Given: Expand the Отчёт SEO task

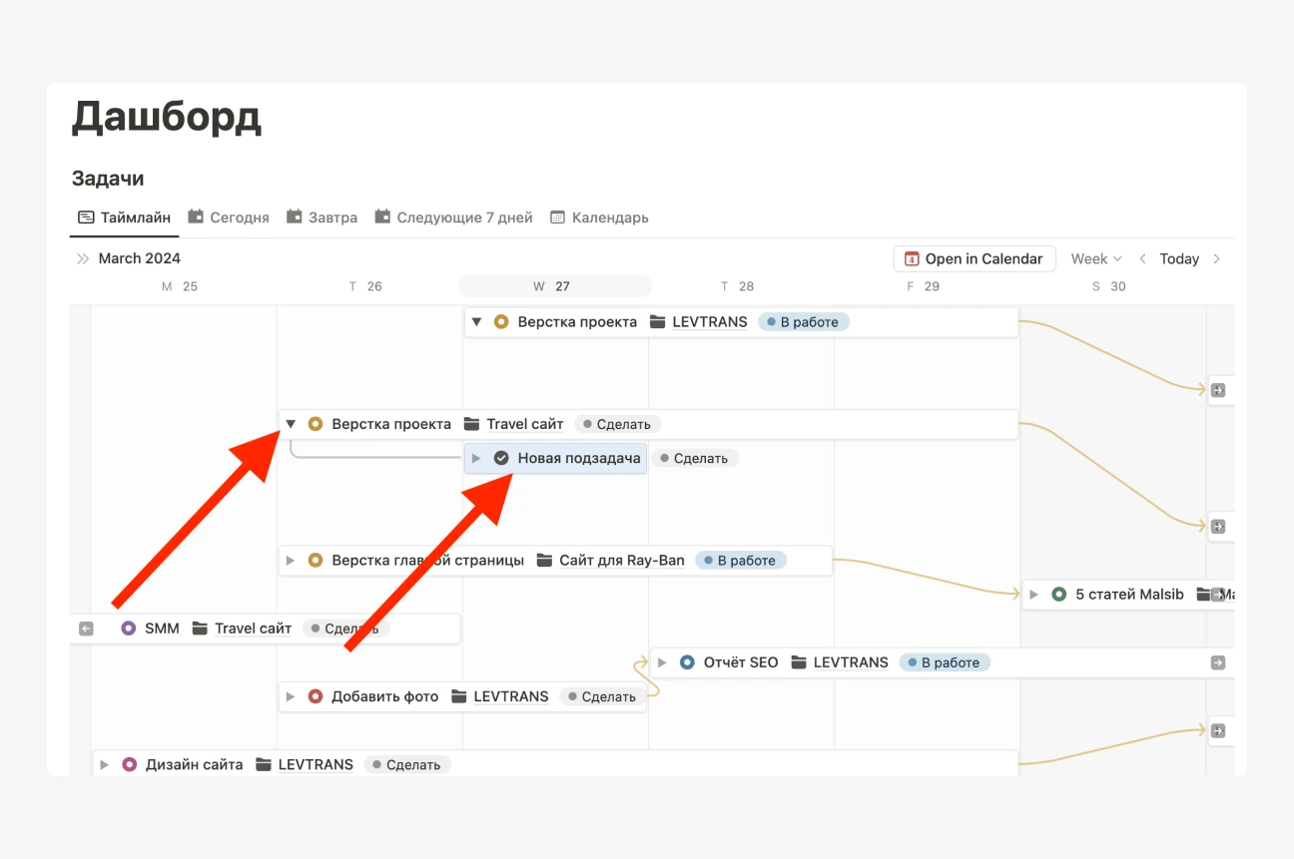Looking at the screenshot, I should tap(662, 662).
